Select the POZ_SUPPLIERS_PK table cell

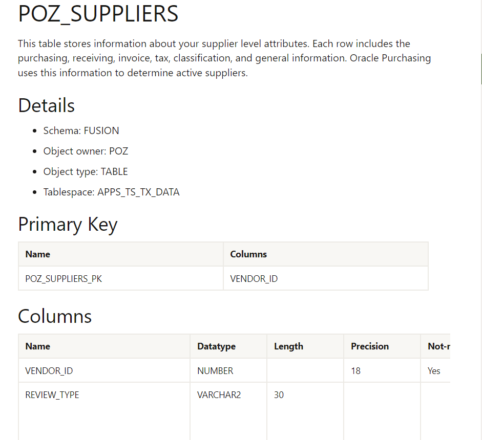[x=121, y=278]
